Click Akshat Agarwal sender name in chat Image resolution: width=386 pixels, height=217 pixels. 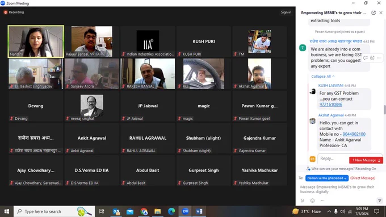point(330,115)
